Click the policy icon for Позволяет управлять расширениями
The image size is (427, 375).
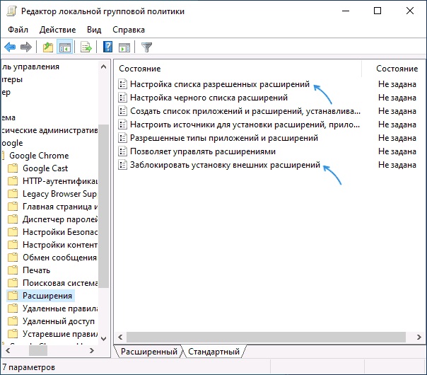[x=122, y=151]
